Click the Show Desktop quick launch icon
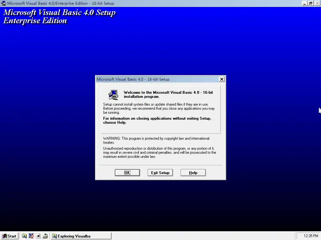321x240 pixels. point(45,236)
